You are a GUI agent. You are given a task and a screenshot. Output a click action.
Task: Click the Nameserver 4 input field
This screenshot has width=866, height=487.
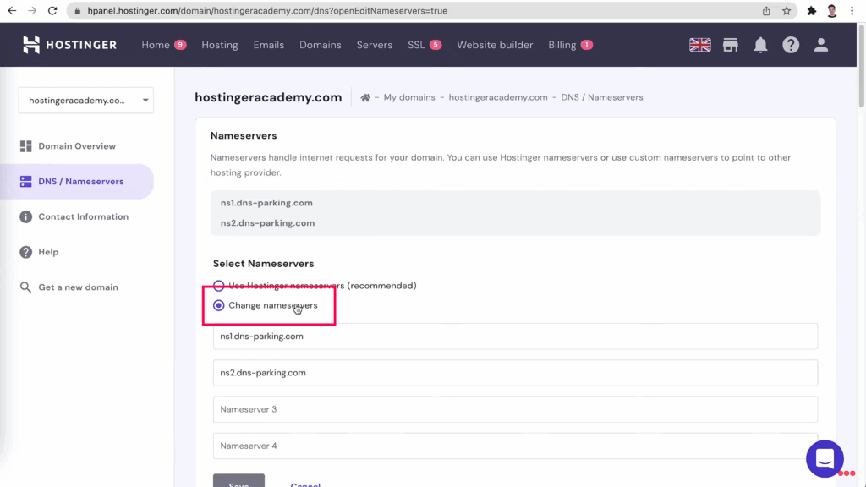(x=515, y=446)
